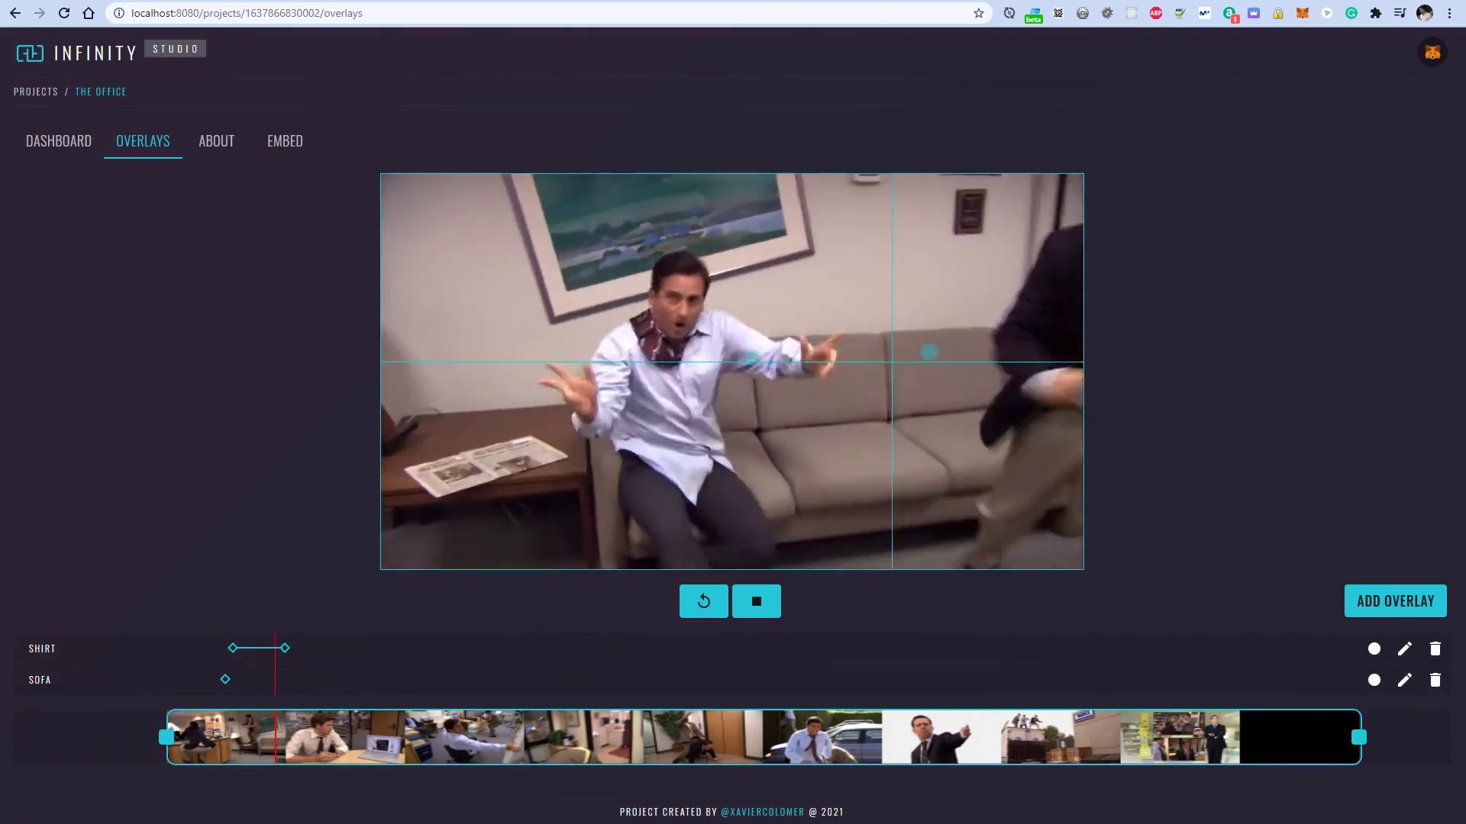Delete the SHIRT overlay
1466x824 pixels.
pos(1435,649)
